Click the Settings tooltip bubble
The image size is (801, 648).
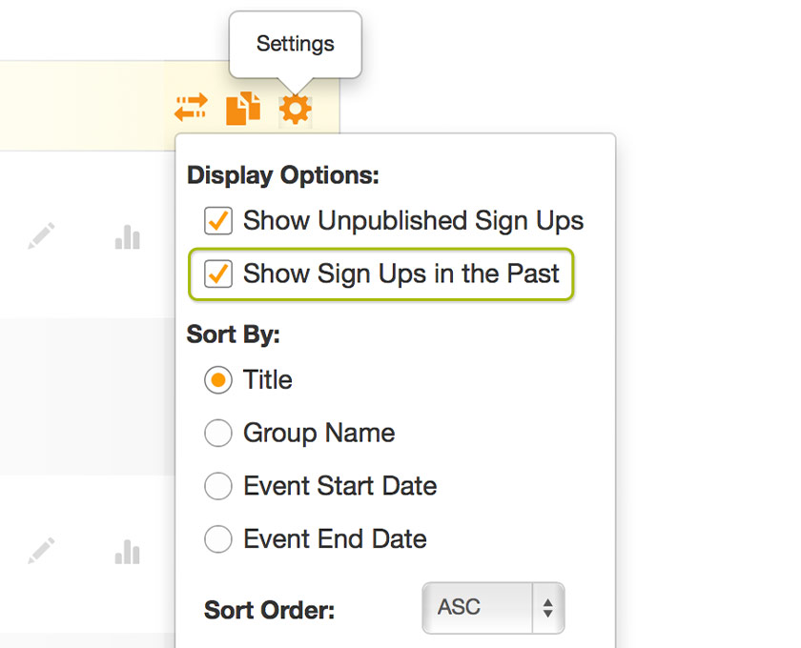(295, 44)
